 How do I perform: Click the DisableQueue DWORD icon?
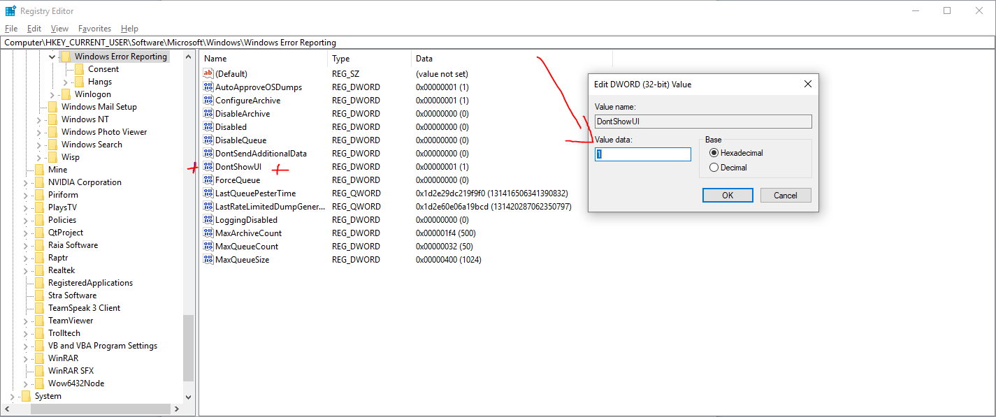coord(208,140)
